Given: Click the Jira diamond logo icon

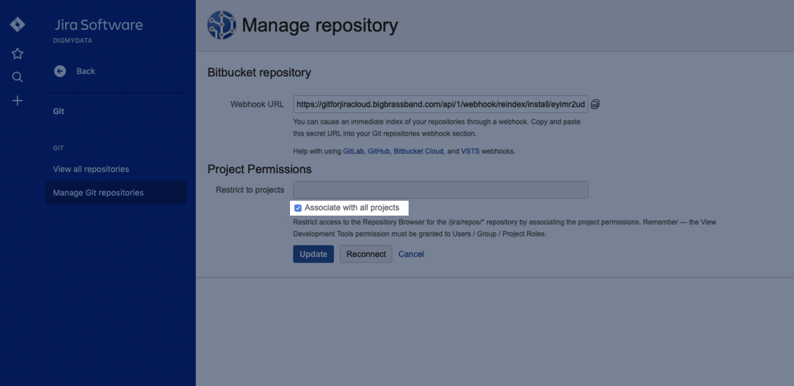Looking at the screenshot, I should coord(18,25).
